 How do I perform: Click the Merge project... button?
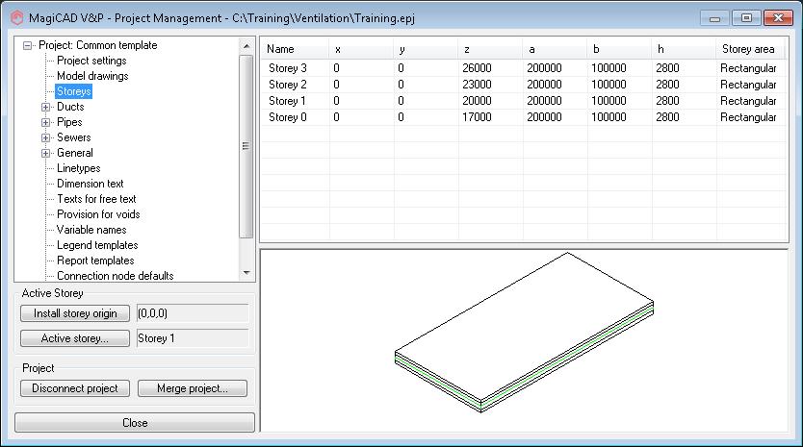click(192, 388)
